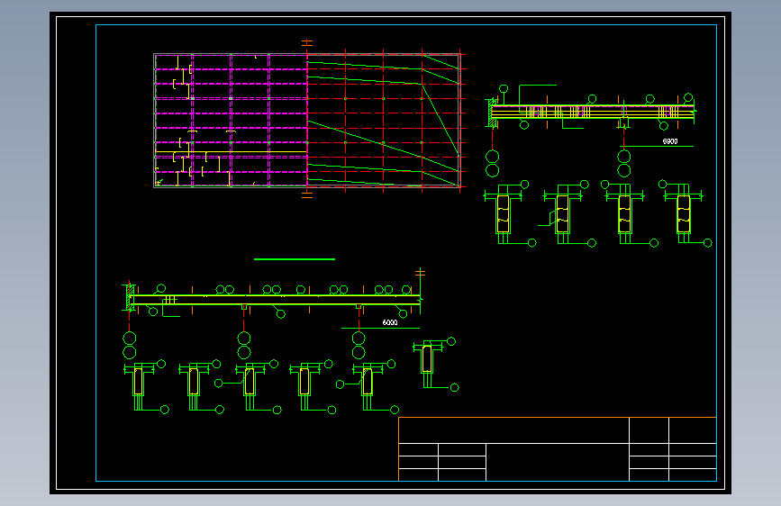Click the 6900 dimension text
The width and height of the screenshot is (781, 506).
pyautogui.click(x=670, y=141)
